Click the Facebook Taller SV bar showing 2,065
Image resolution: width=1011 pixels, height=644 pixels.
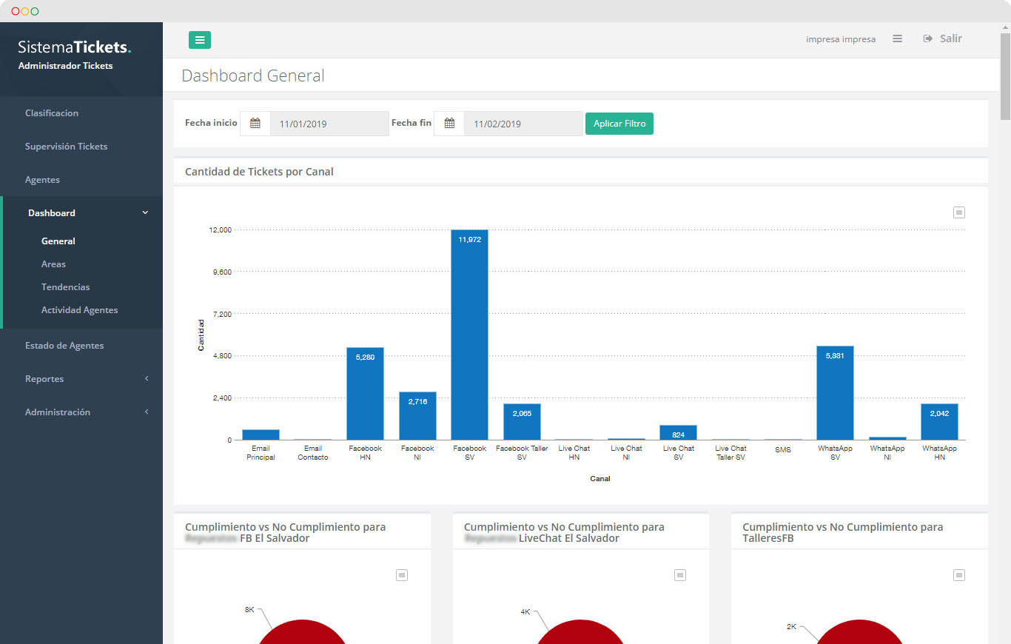[x=522, y=422]
